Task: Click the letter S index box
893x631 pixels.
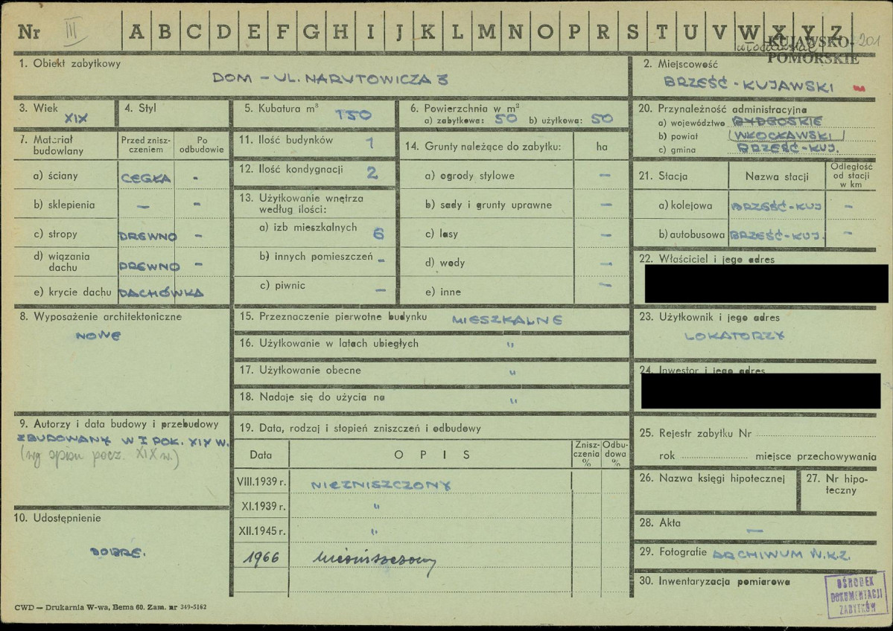Action: 632,31
